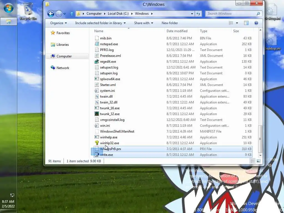This screenshot has height=213, width=284.
Task: Open the Help button
Action: tap(256, 23)
